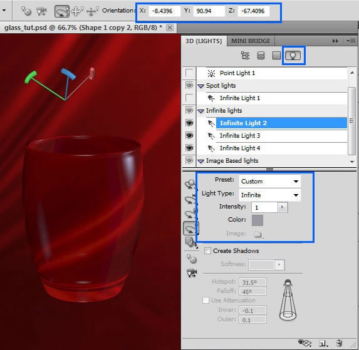Open the Light Type dropdown
This screenshot has width=359, height=350.
(x=269, y=195)
